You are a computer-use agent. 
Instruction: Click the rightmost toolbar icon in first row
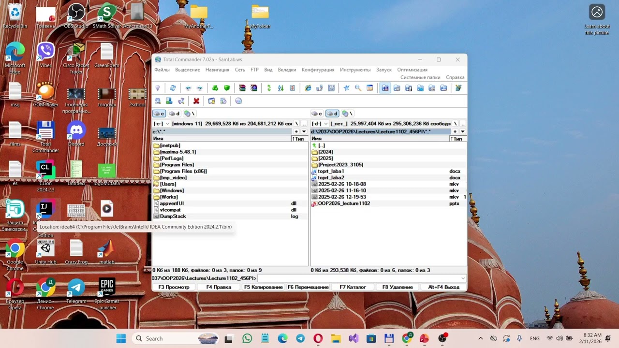click(458, 88)
